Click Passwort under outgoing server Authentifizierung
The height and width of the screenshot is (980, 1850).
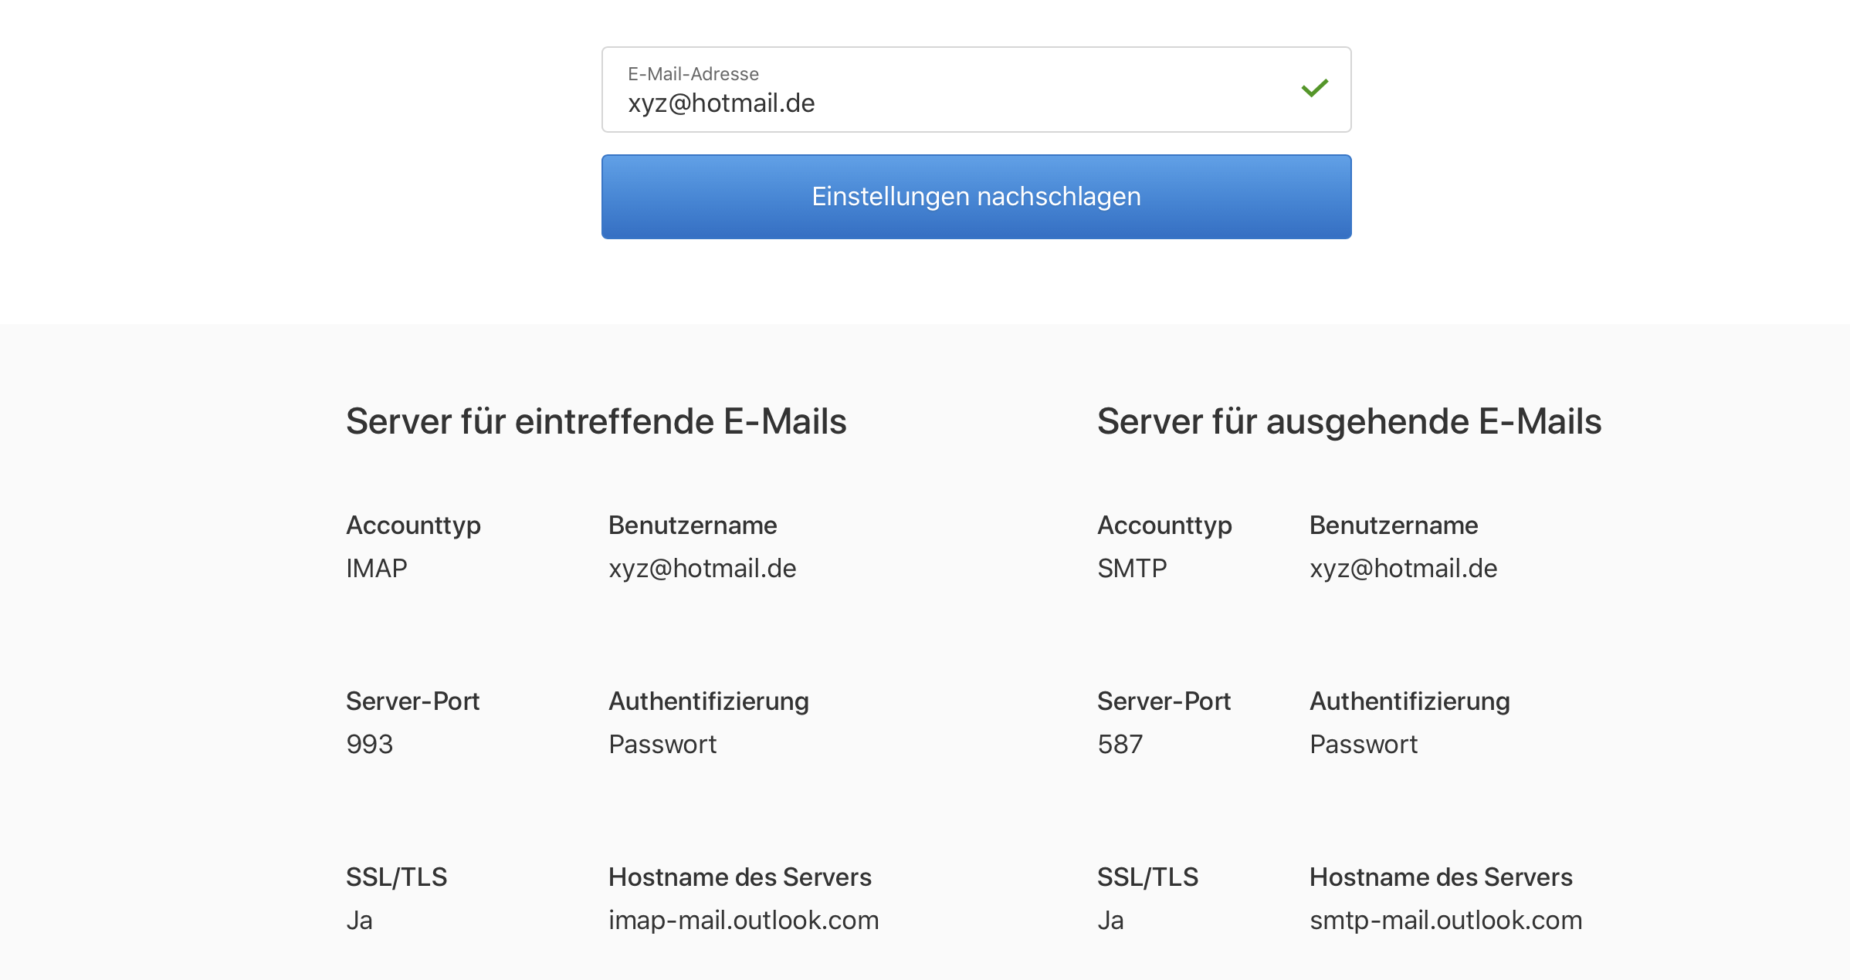point(1364,745)
